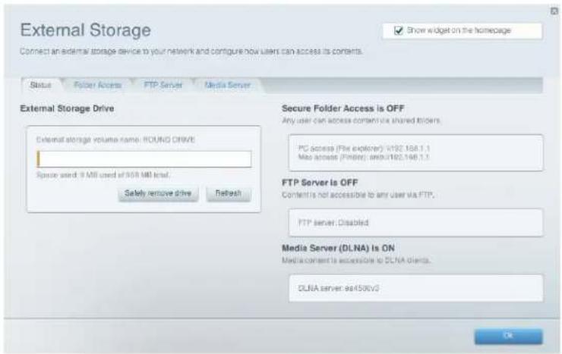Click the External Storage page title

click(85, 30)
